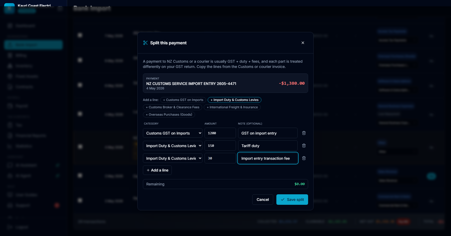
Task: Click the scissors icon beside Split this payment
Action: [145, 43]
